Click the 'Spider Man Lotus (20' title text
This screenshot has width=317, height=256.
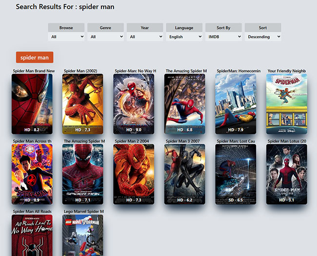click(x=287, y=141)
